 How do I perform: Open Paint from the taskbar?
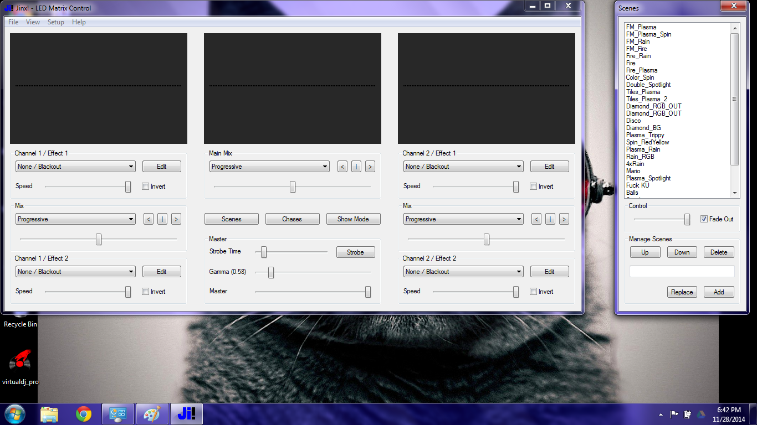151,414
